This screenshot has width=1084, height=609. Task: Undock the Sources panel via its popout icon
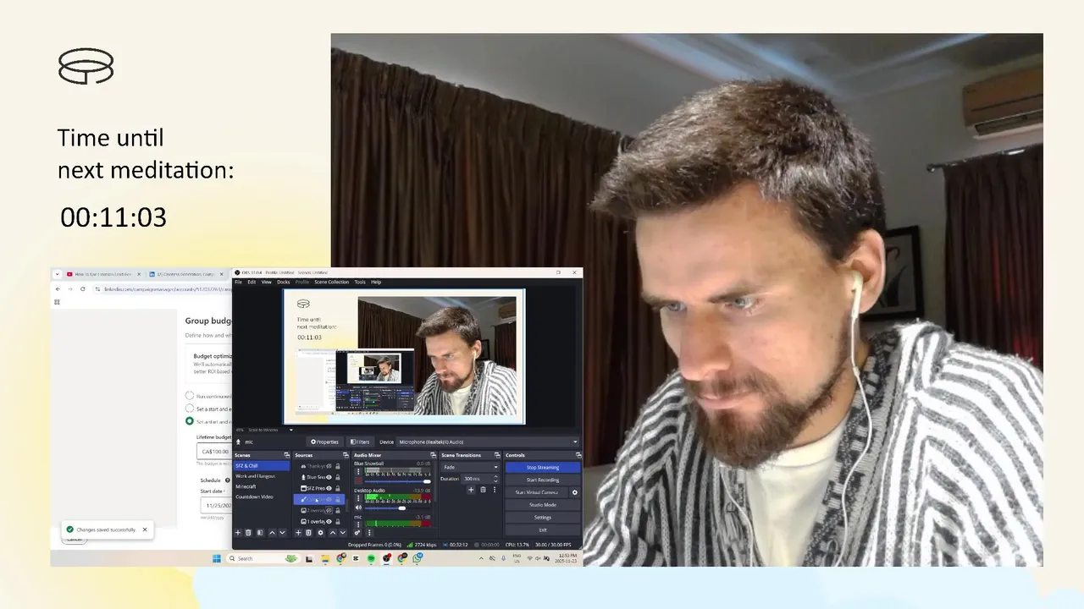pyautogui.click(x=346, y=455)
